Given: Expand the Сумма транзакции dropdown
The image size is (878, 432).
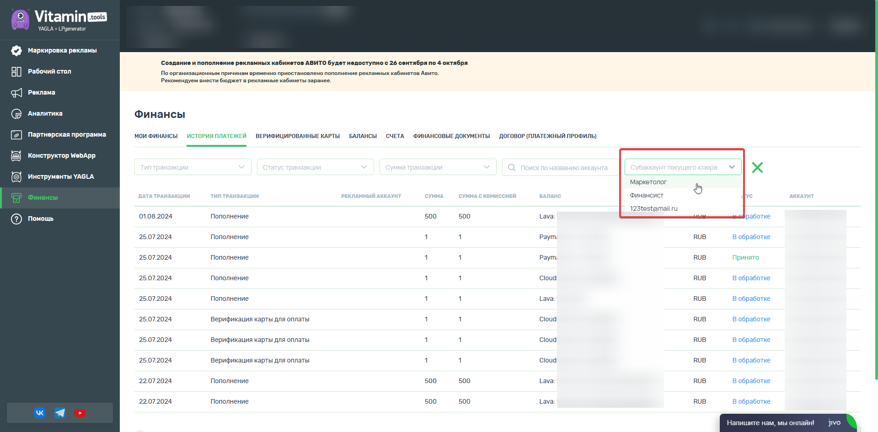Looking at the screenshot, I should 438,167.
